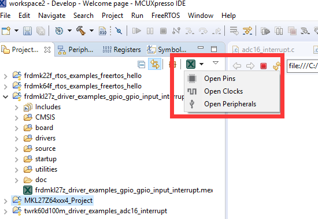Open the adc16_interrupt.c editor tab
The image size is (318, 219).
click(x=264, y=50)
